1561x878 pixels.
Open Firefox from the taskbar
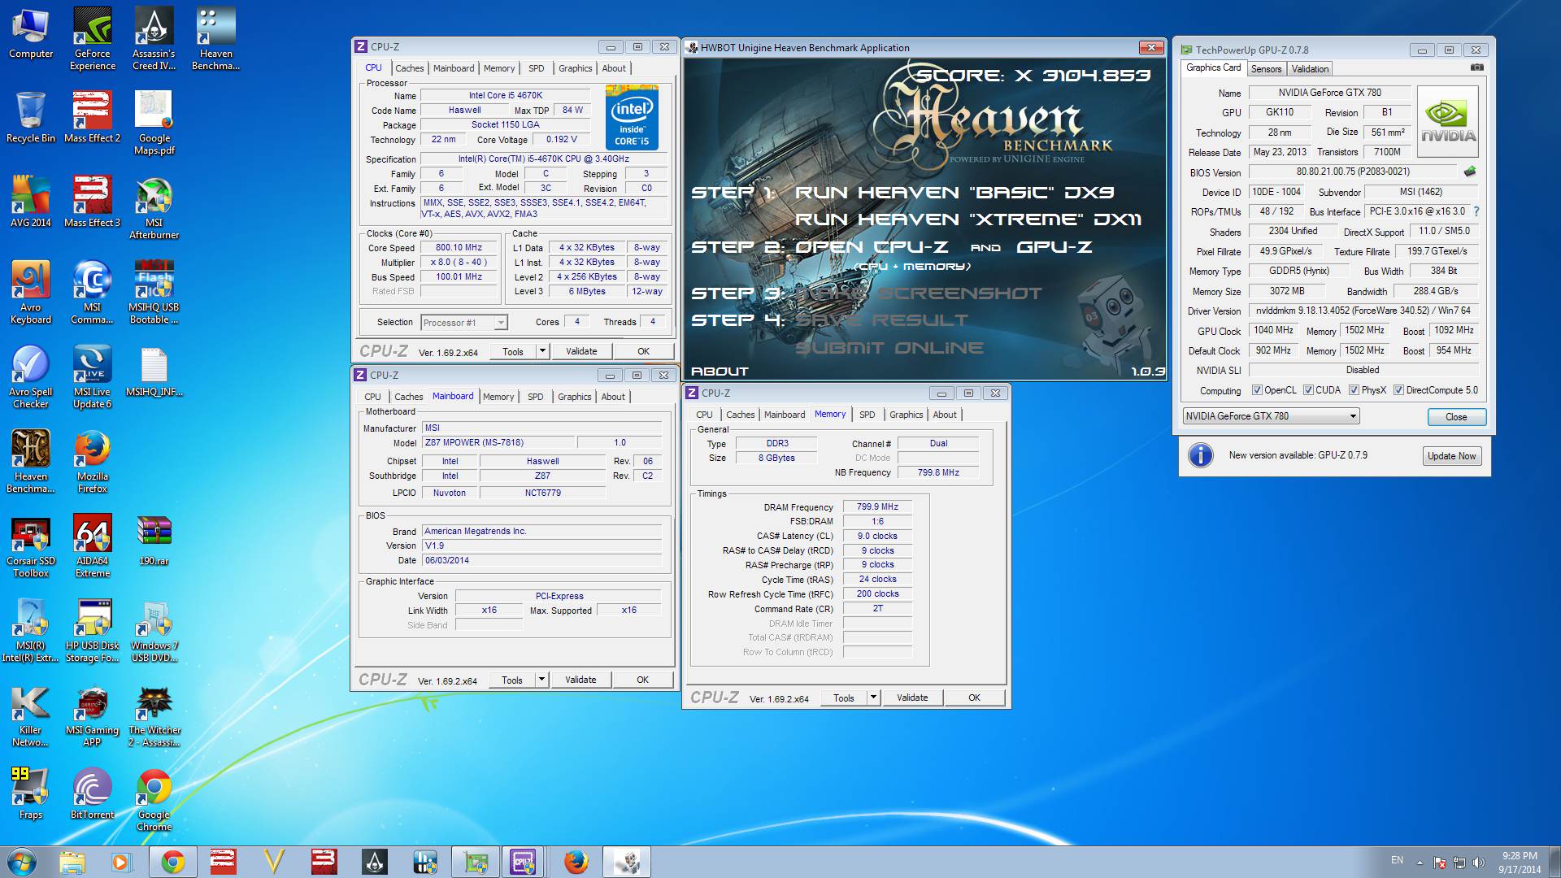(x=576, y=862)
